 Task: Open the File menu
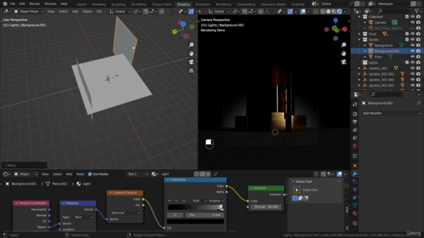coord(13,4)
